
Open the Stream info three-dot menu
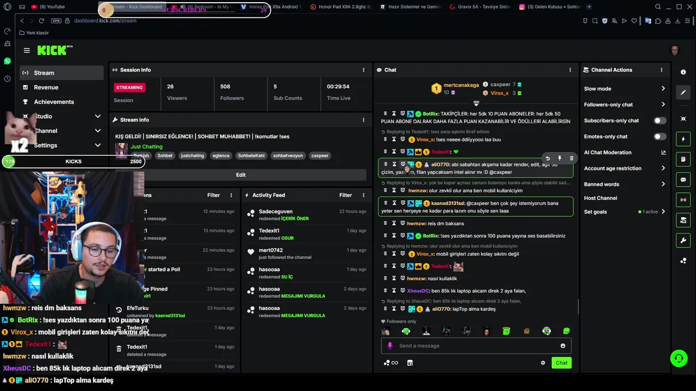[364, 120]
